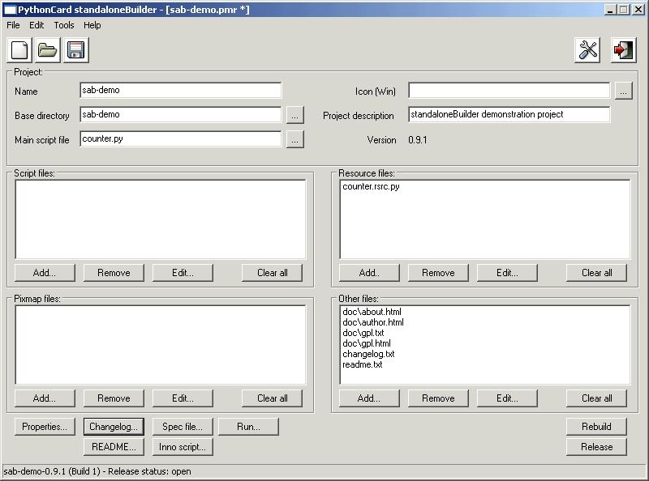The width and height of the screenshot is (649, 481).
Task: Browse for Main script file via the ellipsis button
Action: (295, 139)
